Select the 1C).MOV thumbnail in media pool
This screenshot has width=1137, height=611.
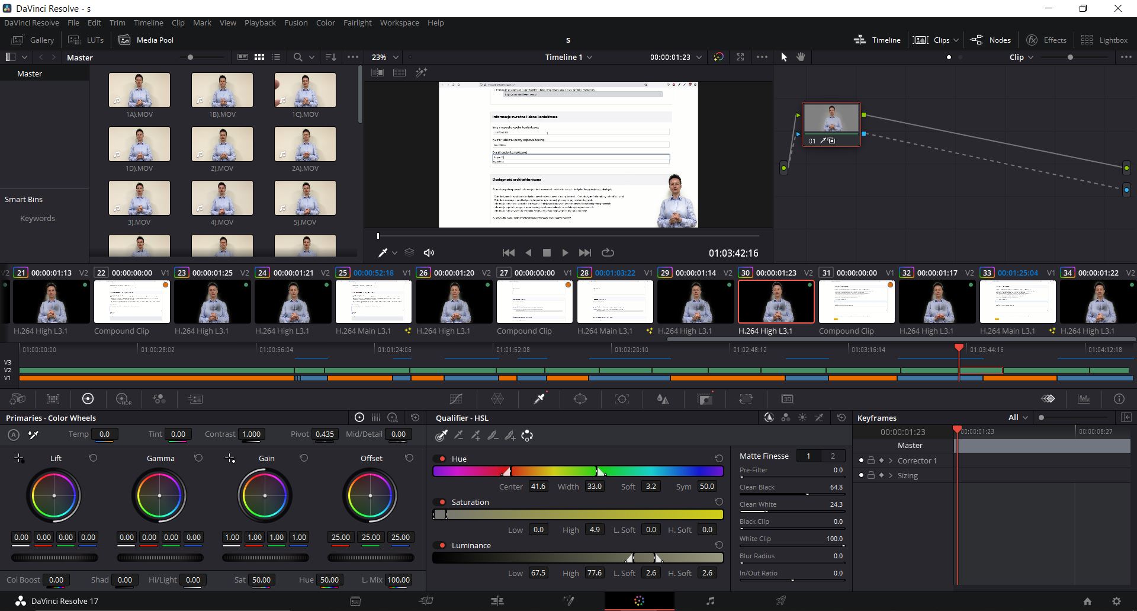pos(305,90)
